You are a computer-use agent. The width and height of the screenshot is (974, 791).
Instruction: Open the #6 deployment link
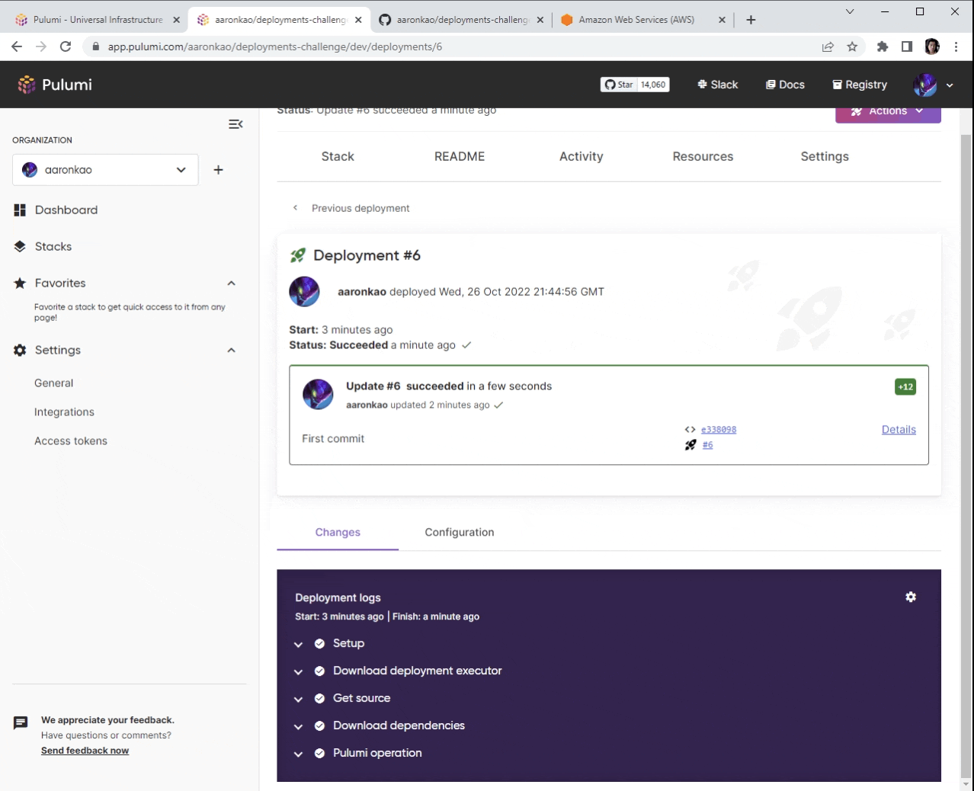click(x=708, y=445)
